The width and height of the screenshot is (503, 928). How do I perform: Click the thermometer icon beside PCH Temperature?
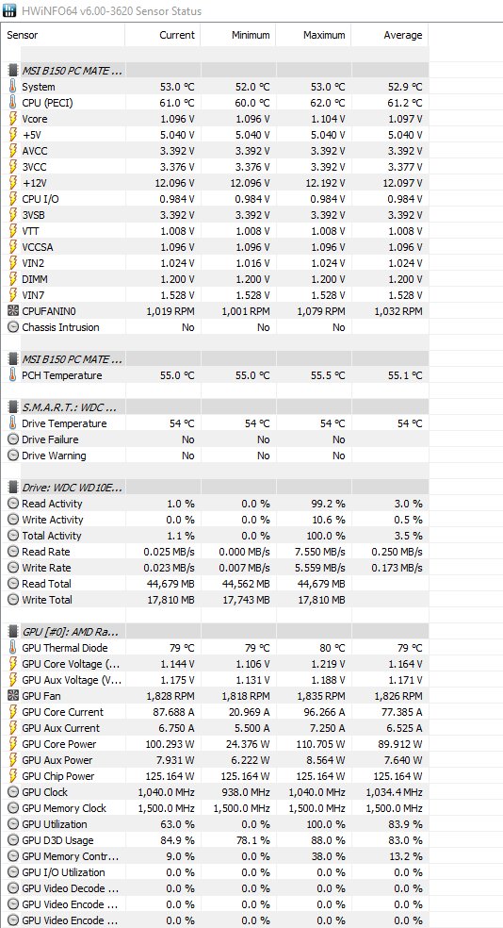(13, 375)
